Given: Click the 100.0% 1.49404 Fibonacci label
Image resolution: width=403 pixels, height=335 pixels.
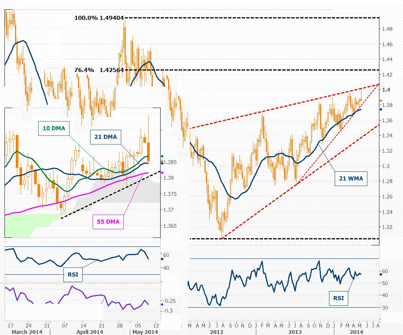Looking at the screenshot, I should (x=99, y=18).
